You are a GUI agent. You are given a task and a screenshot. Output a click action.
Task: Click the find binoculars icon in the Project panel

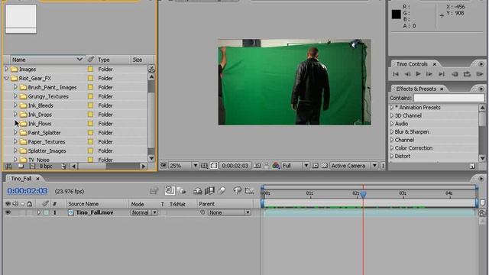coord(8,167)
